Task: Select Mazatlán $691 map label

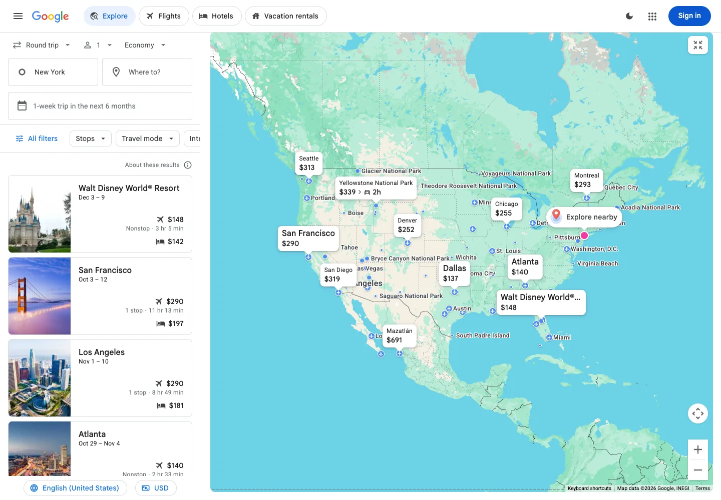Action: click(x=399, y=335)
